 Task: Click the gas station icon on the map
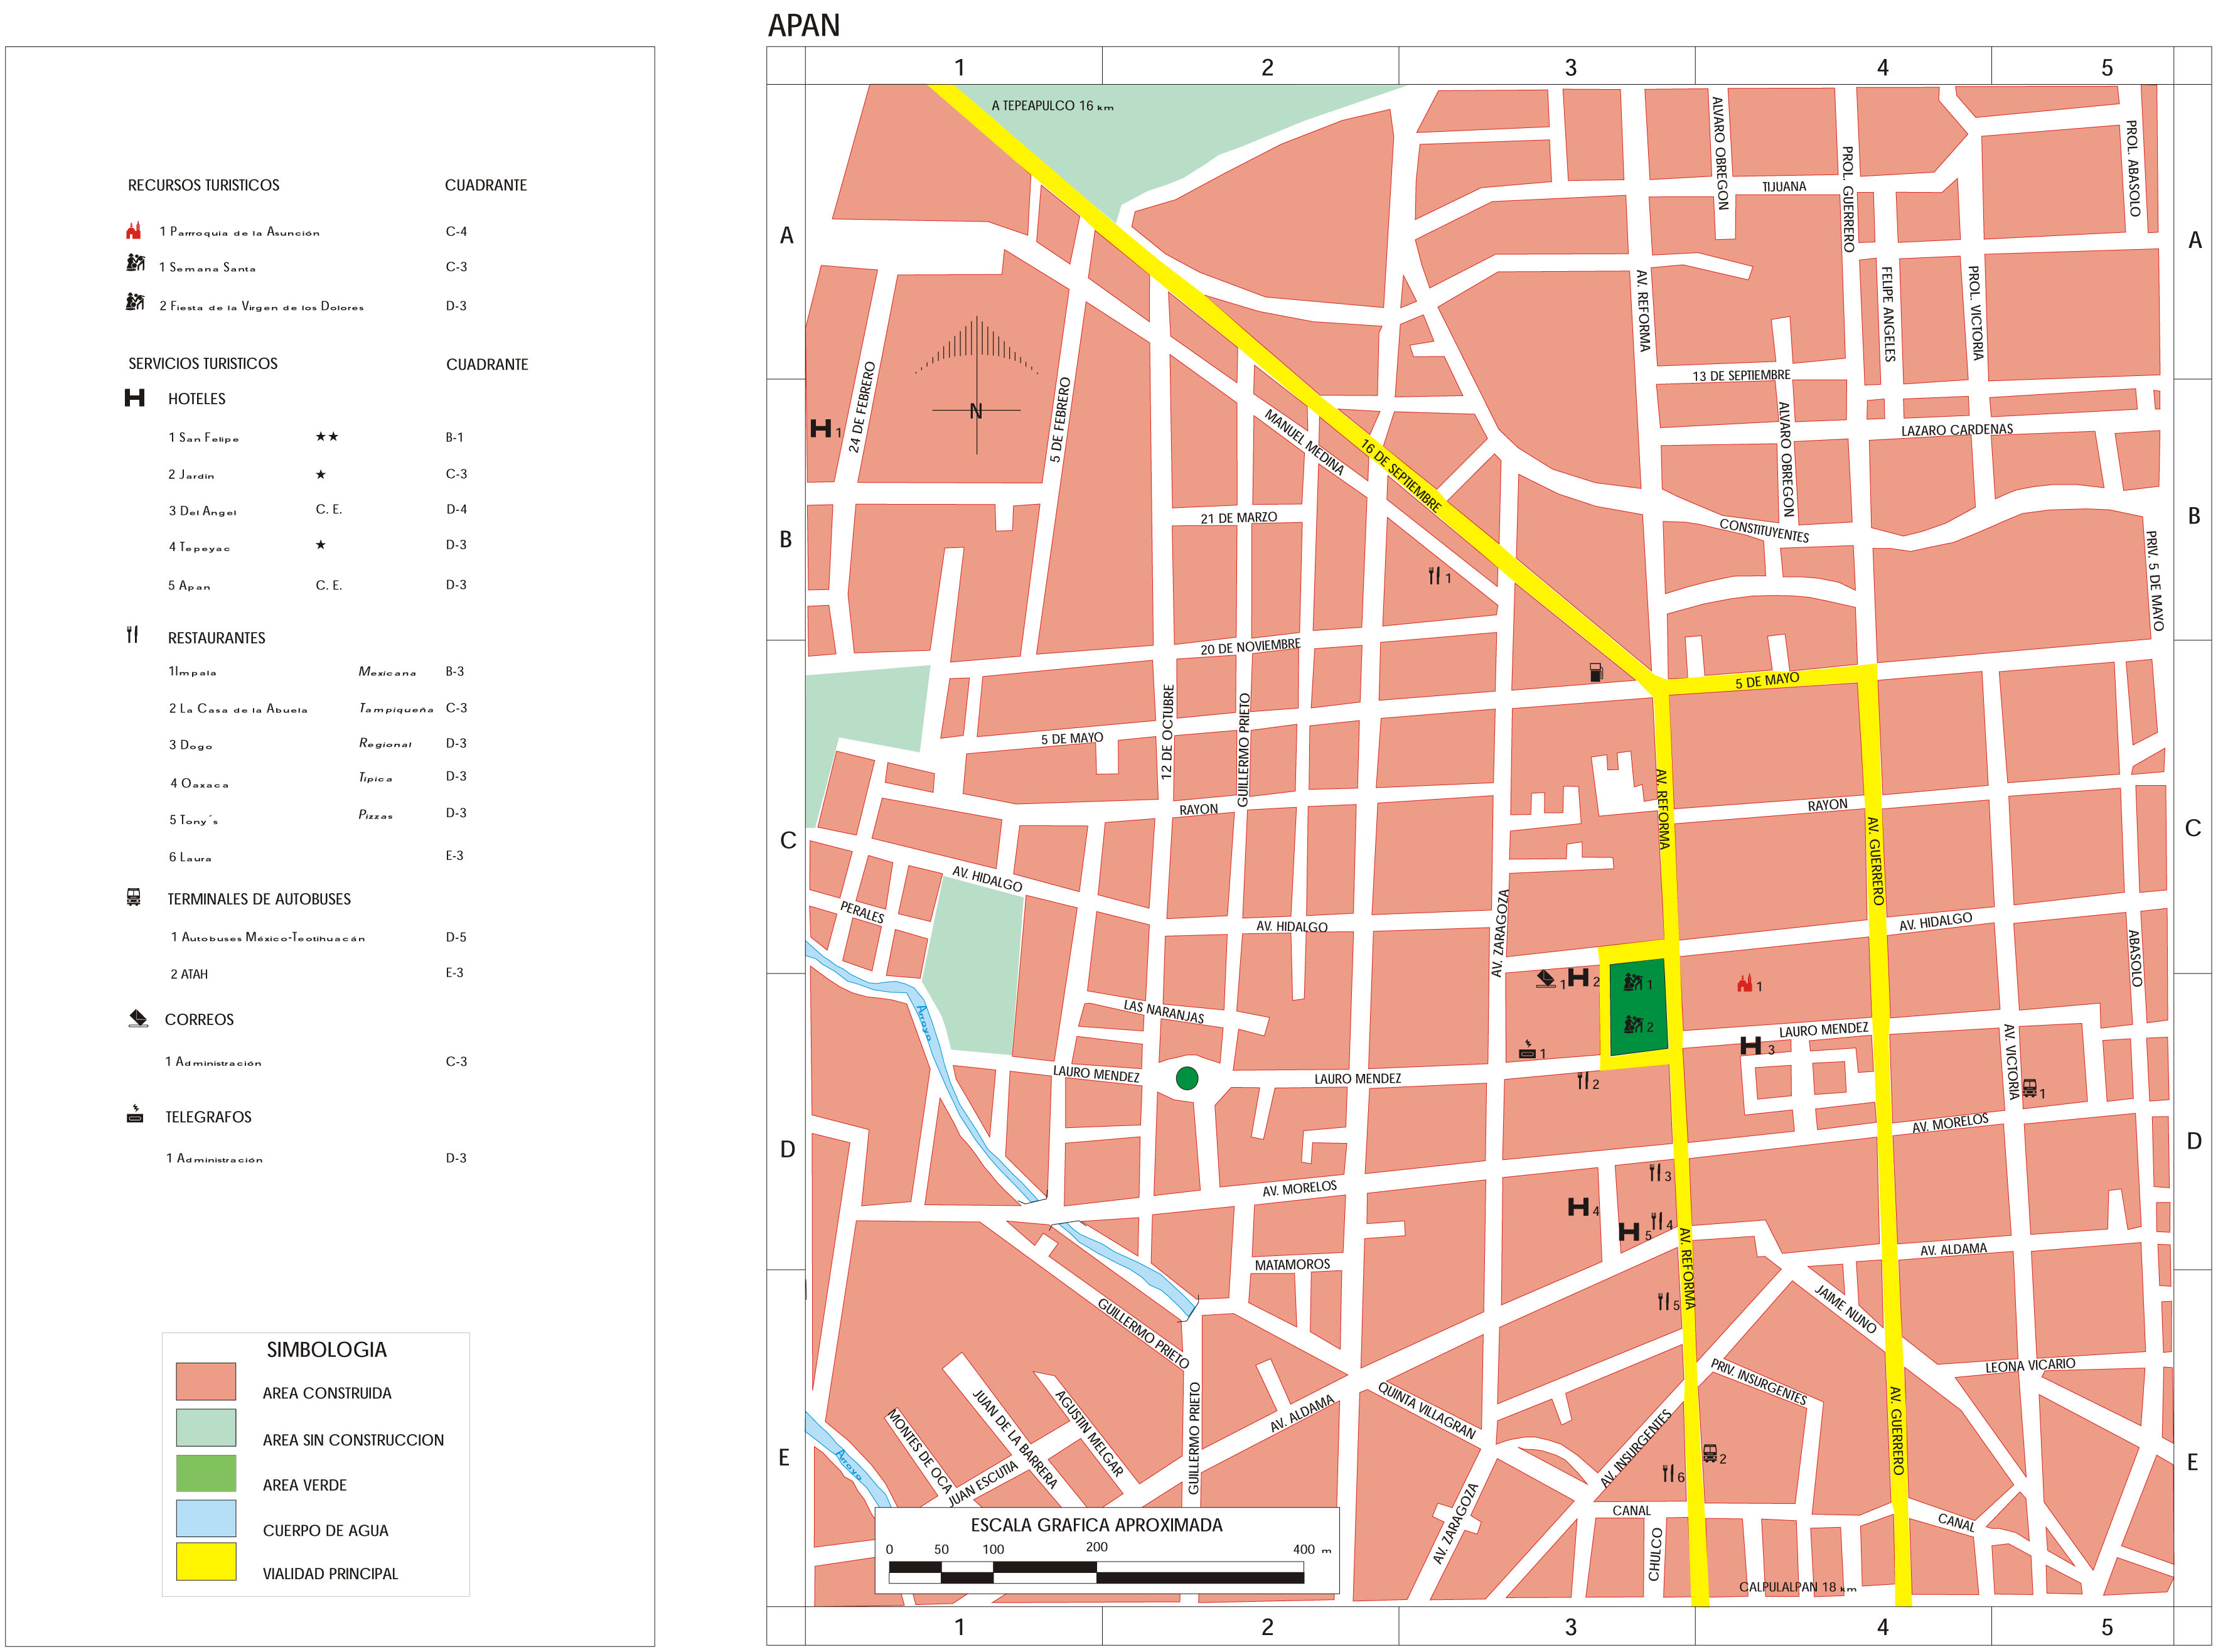coord(1596,673)
